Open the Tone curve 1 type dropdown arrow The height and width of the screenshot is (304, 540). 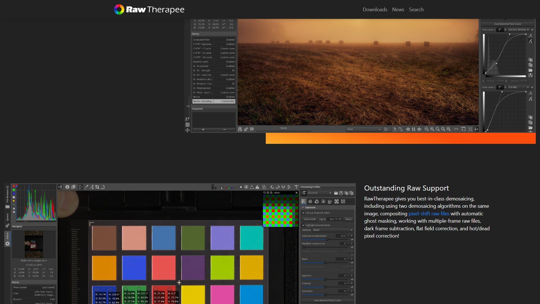(505, 30)
